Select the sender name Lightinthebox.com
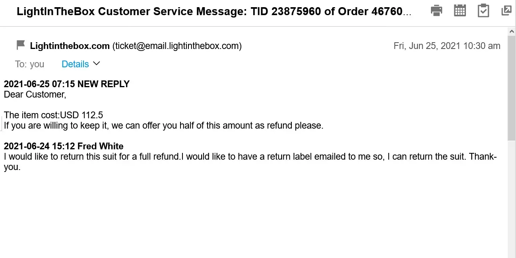This screenshot has width=516, height=258. 70,46
